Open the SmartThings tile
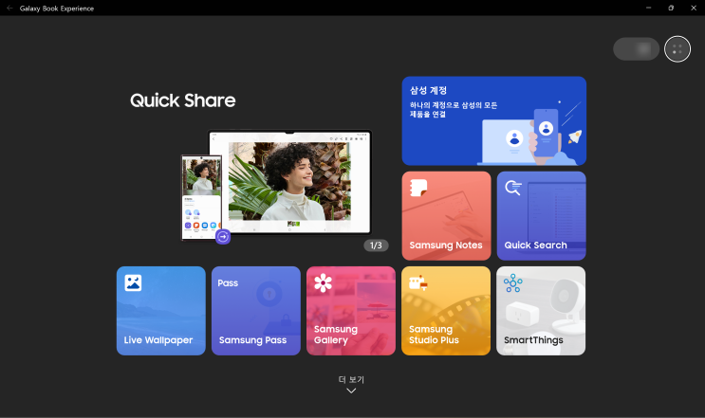Viewport: 705px width, 418px height. (541, 311)
